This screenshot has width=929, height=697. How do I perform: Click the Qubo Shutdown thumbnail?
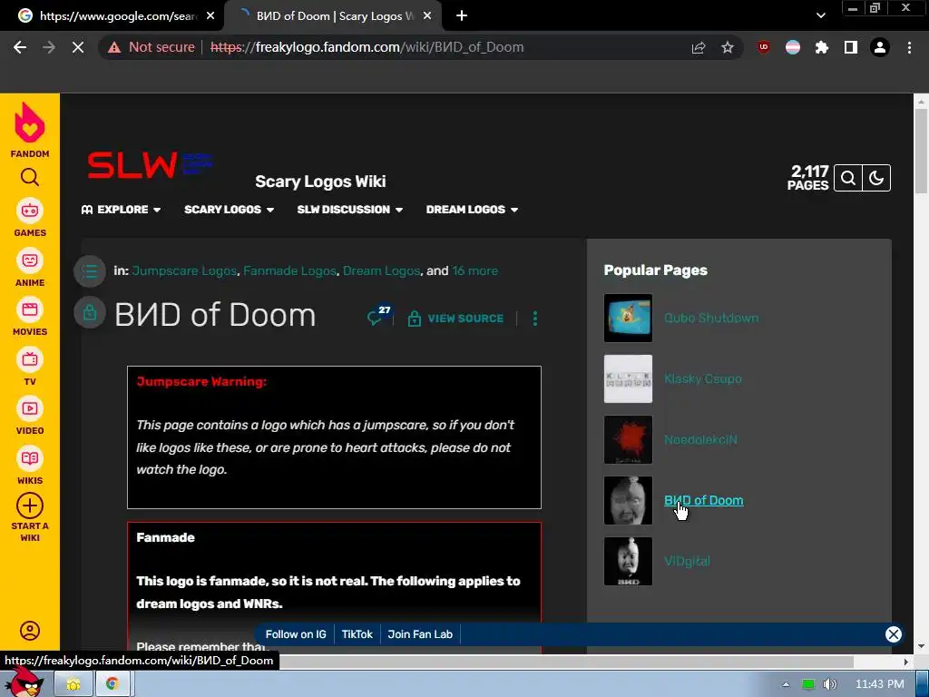tap(628, 318)
